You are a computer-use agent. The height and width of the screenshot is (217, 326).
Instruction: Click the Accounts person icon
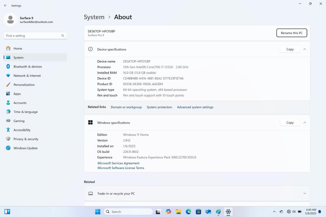[8, 103]
